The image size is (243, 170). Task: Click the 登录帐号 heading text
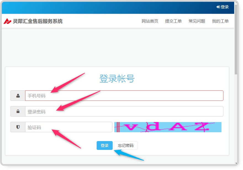point(117,79)
